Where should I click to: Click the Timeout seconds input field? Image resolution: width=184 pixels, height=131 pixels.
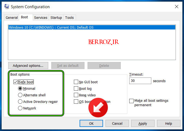140,81
